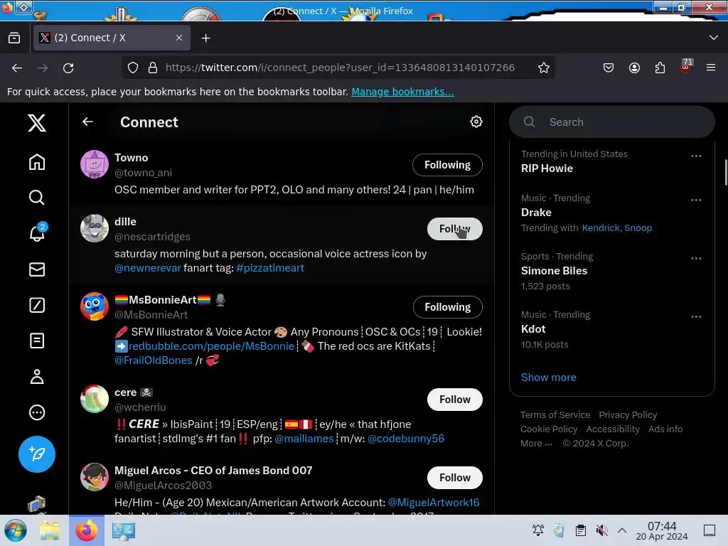Select the Connect / X browser tab
The image size is (728, 546).
(x=112, y=38)
